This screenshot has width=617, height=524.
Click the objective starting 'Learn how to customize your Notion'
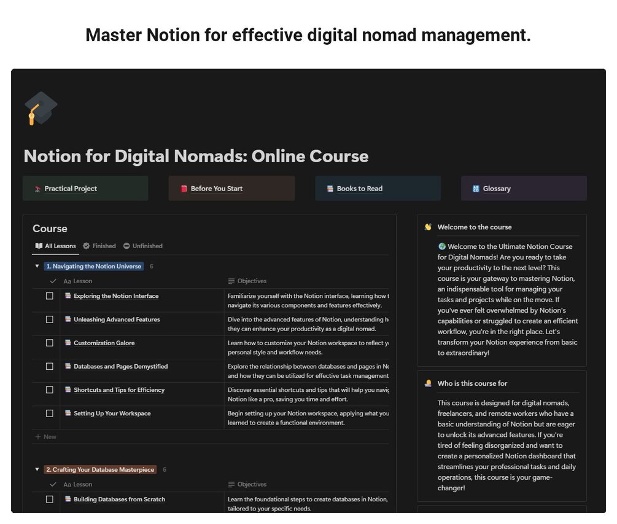308,348
